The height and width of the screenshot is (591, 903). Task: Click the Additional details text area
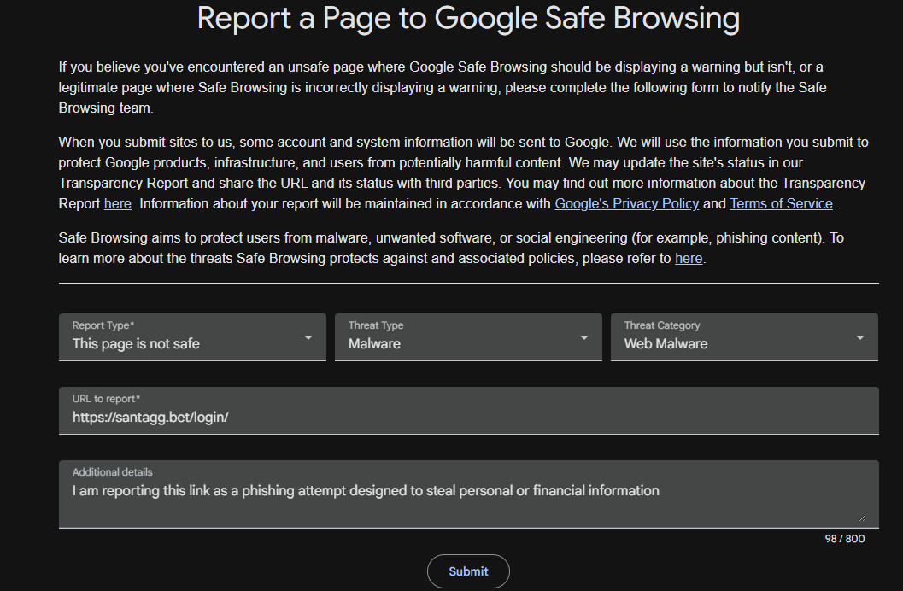point(469,494)
